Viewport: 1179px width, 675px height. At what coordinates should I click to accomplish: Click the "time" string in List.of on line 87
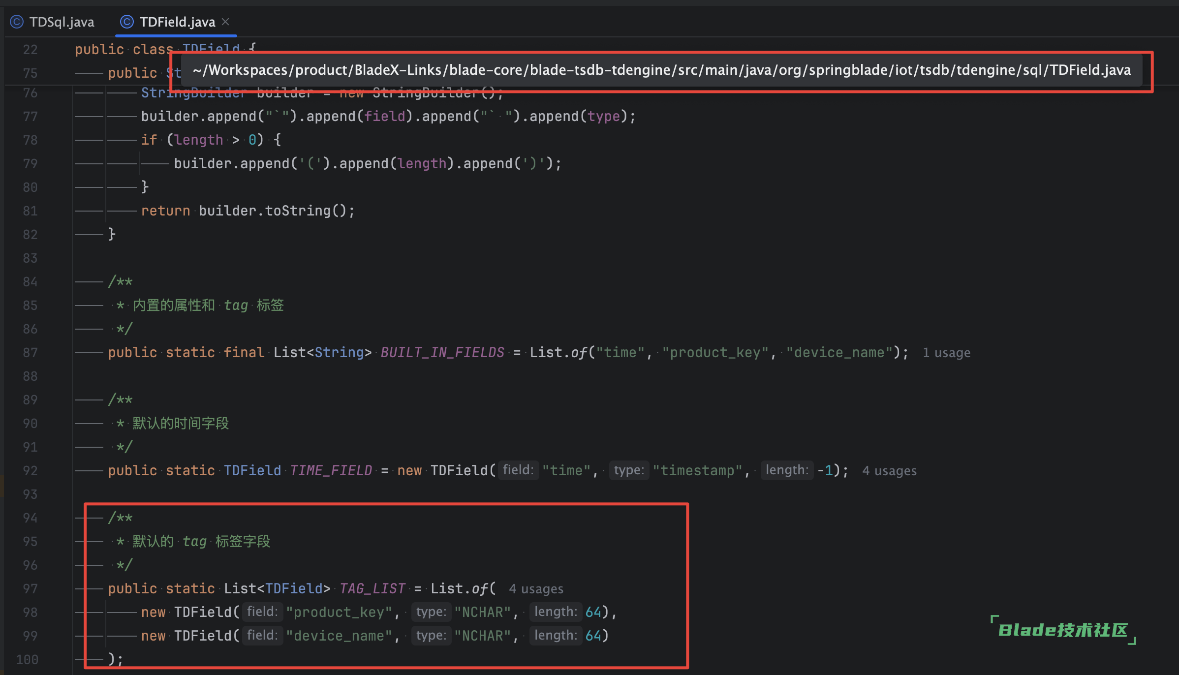click(620, 353)
